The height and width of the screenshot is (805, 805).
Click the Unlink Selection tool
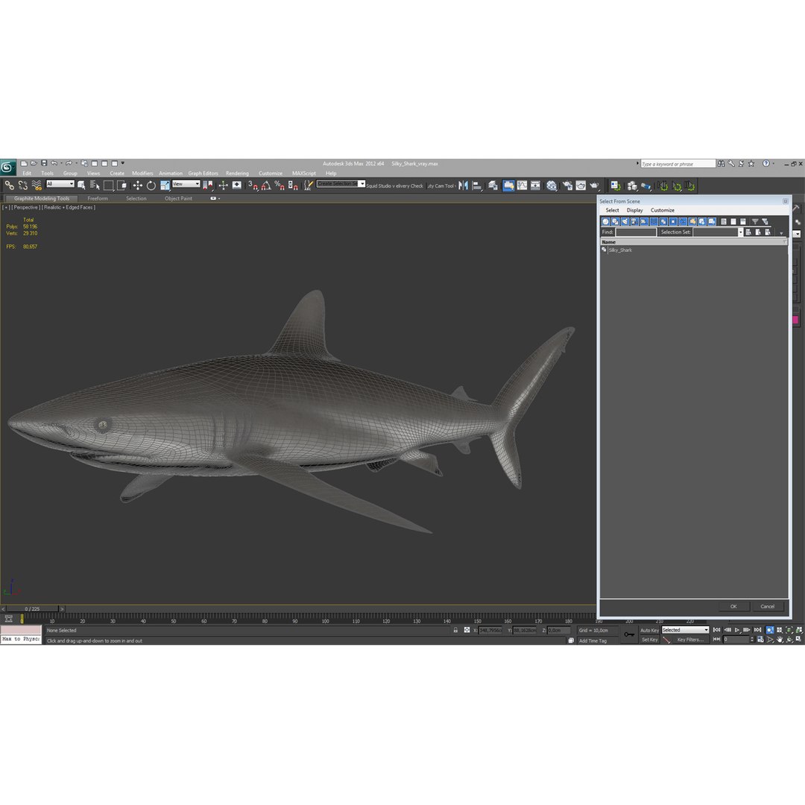[22, 186]
